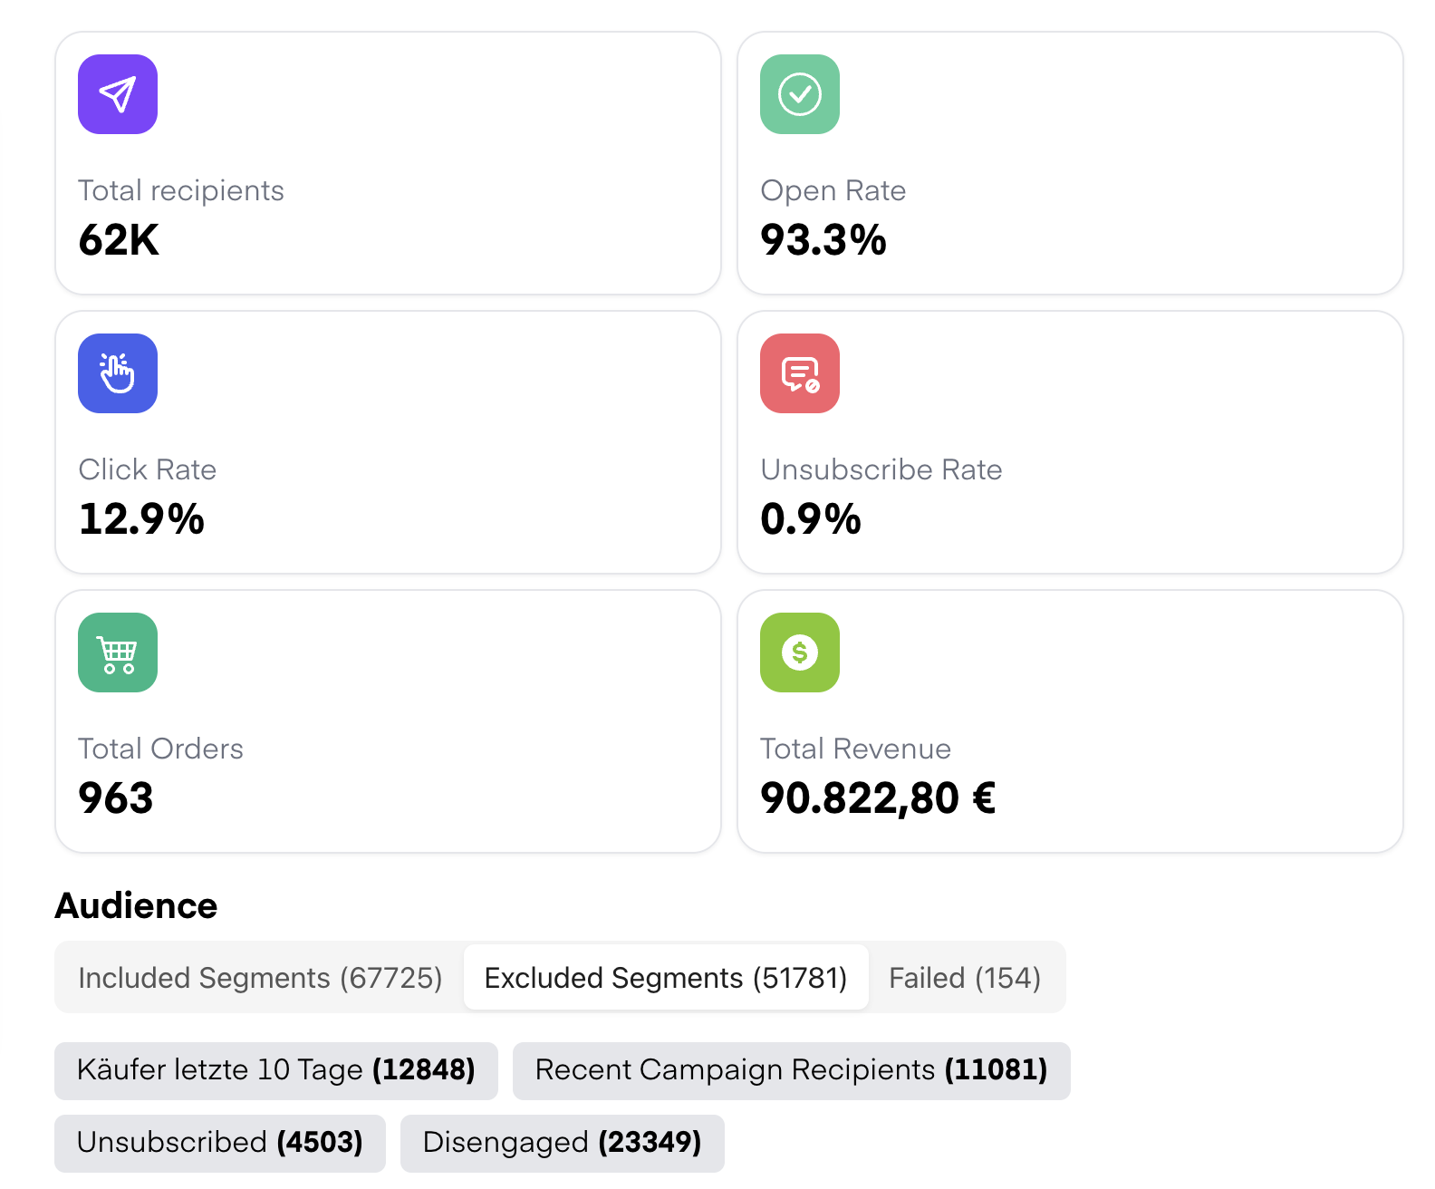1435x1189 pixels.
Task: Click the red message Unsubscribe Rate icon
Action: [x=799, y=373]
